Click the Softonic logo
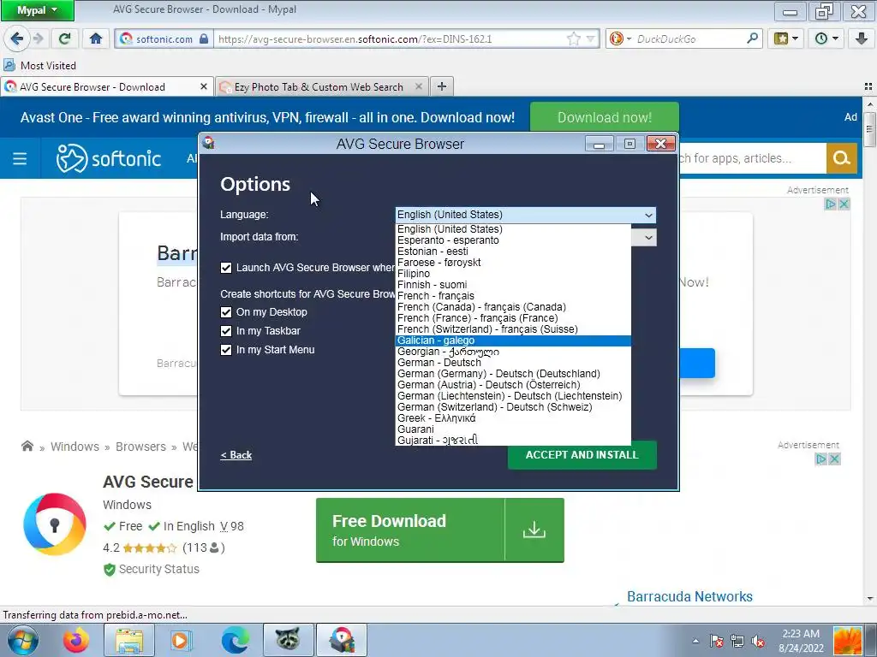The image size is (877, 657). pos(109,158)
